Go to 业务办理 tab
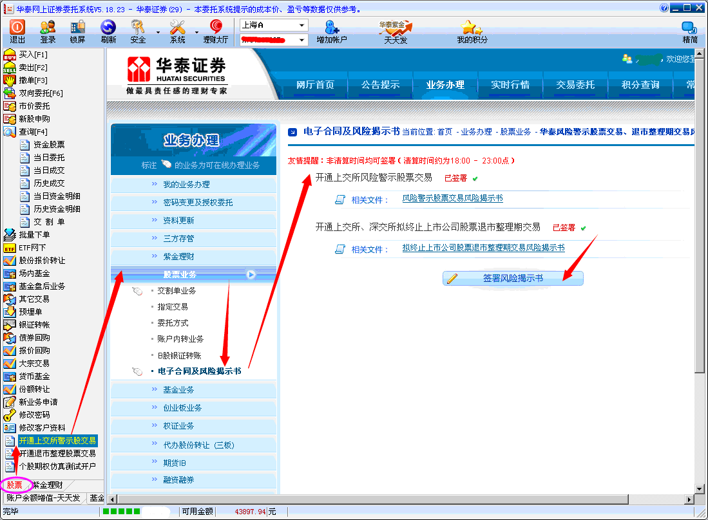 pyautogui.click(x=445, y=85)
